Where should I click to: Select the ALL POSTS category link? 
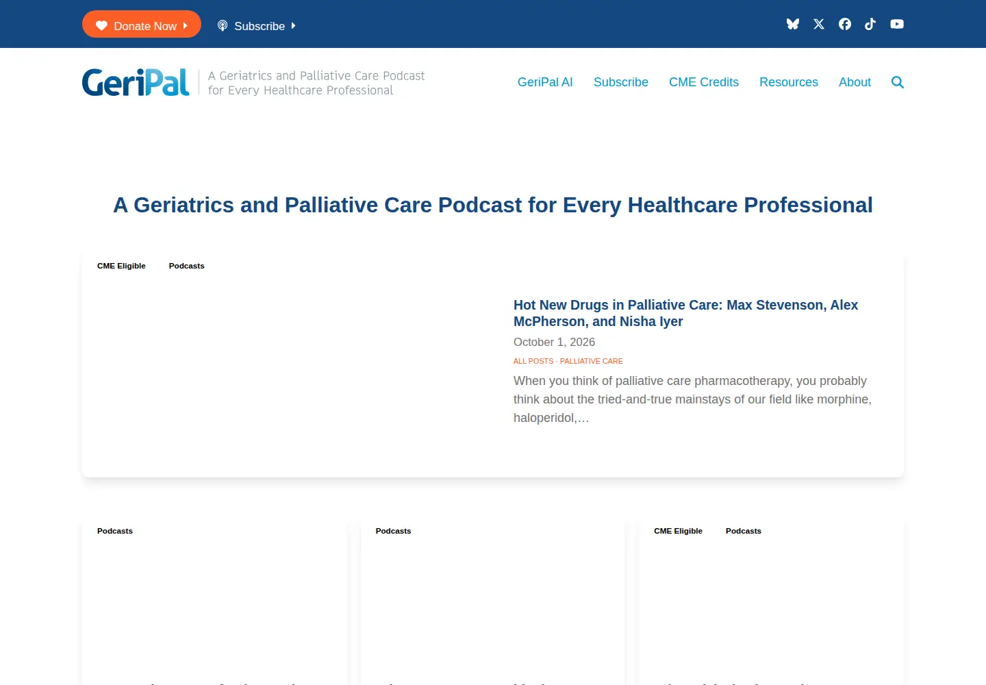click(533, 361)
